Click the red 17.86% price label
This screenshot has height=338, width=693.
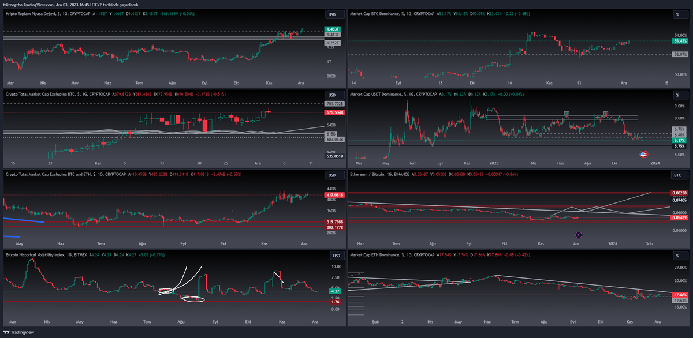point(680,294)
